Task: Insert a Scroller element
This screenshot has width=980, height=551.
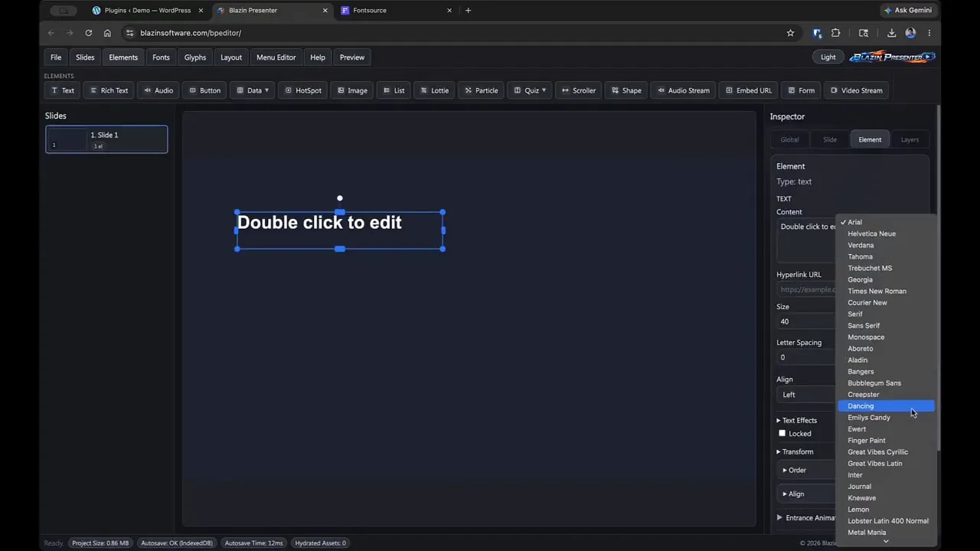Action: point(578,90)
